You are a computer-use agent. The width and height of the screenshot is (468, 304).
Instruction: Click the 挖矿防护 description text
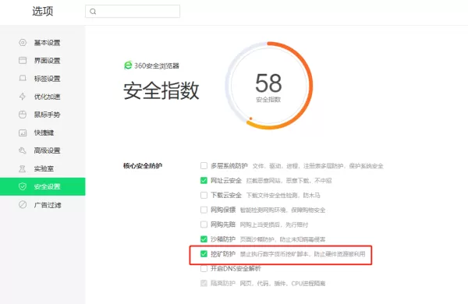click(x=303, y=254)
